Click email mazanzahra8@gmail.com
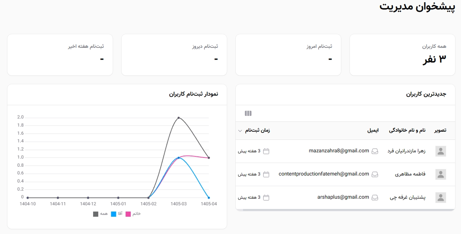 tap(339, 151)
